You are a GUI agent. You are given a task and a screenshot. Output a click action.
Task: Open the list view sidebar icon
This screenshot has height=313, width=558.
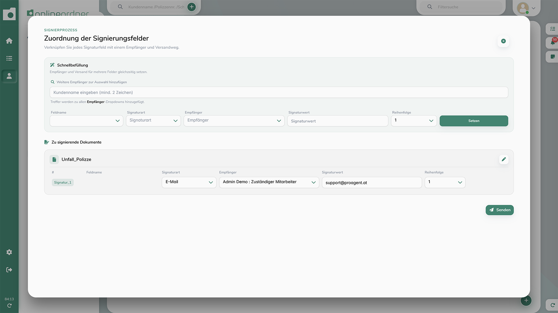pyautogui.click(x=9, y=58)
